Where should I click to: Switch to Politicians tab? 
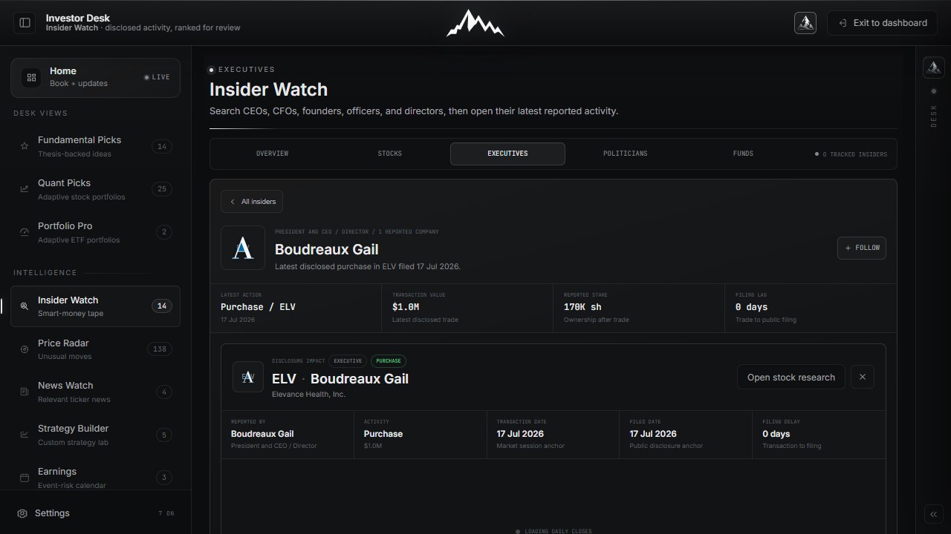[x=625, y=154]
